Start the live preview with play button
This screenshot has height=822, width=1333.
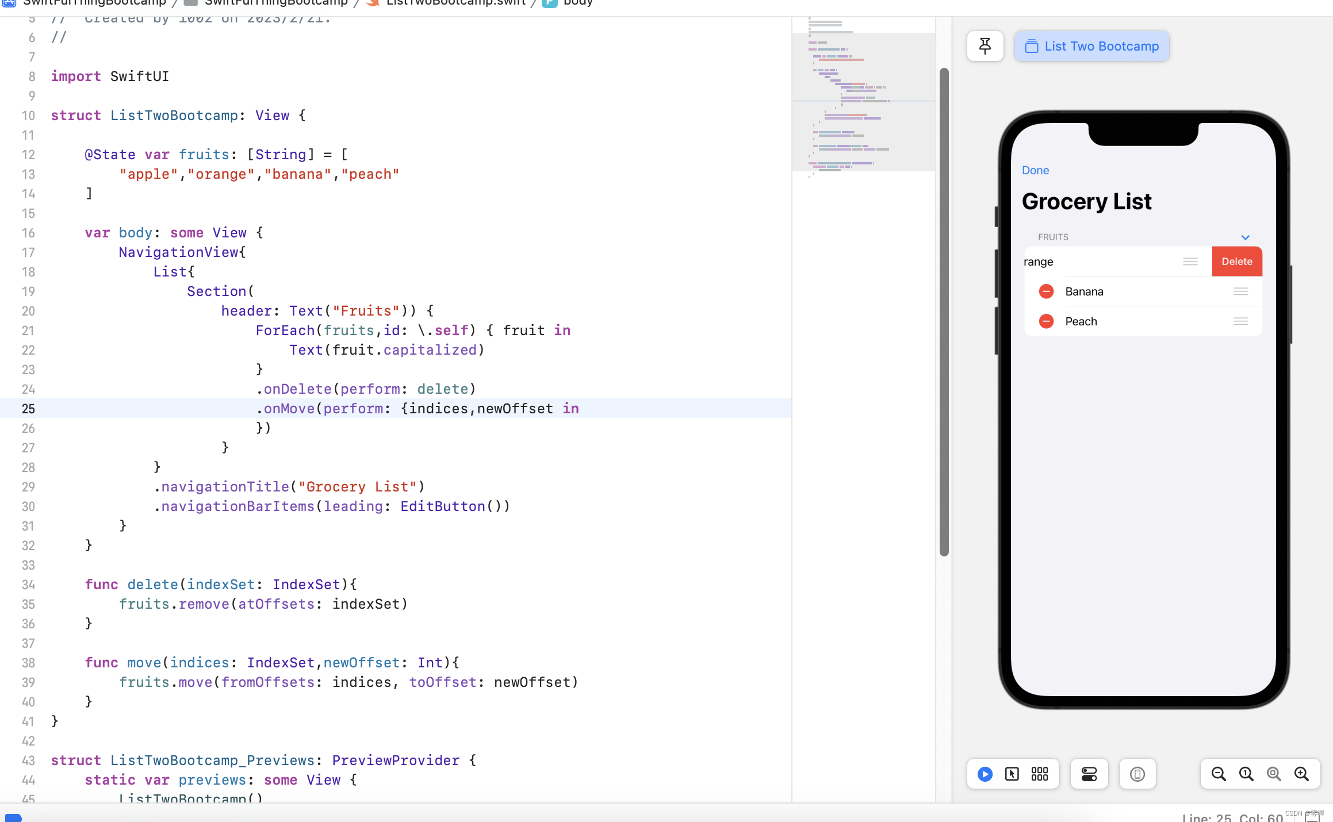[x=984, y=774]
